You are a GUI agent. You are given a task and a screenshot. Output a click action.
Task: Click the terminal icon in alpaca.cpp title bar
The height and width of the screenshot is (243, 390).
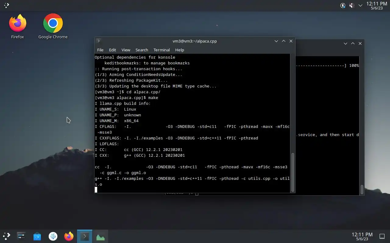pos(98,41)
